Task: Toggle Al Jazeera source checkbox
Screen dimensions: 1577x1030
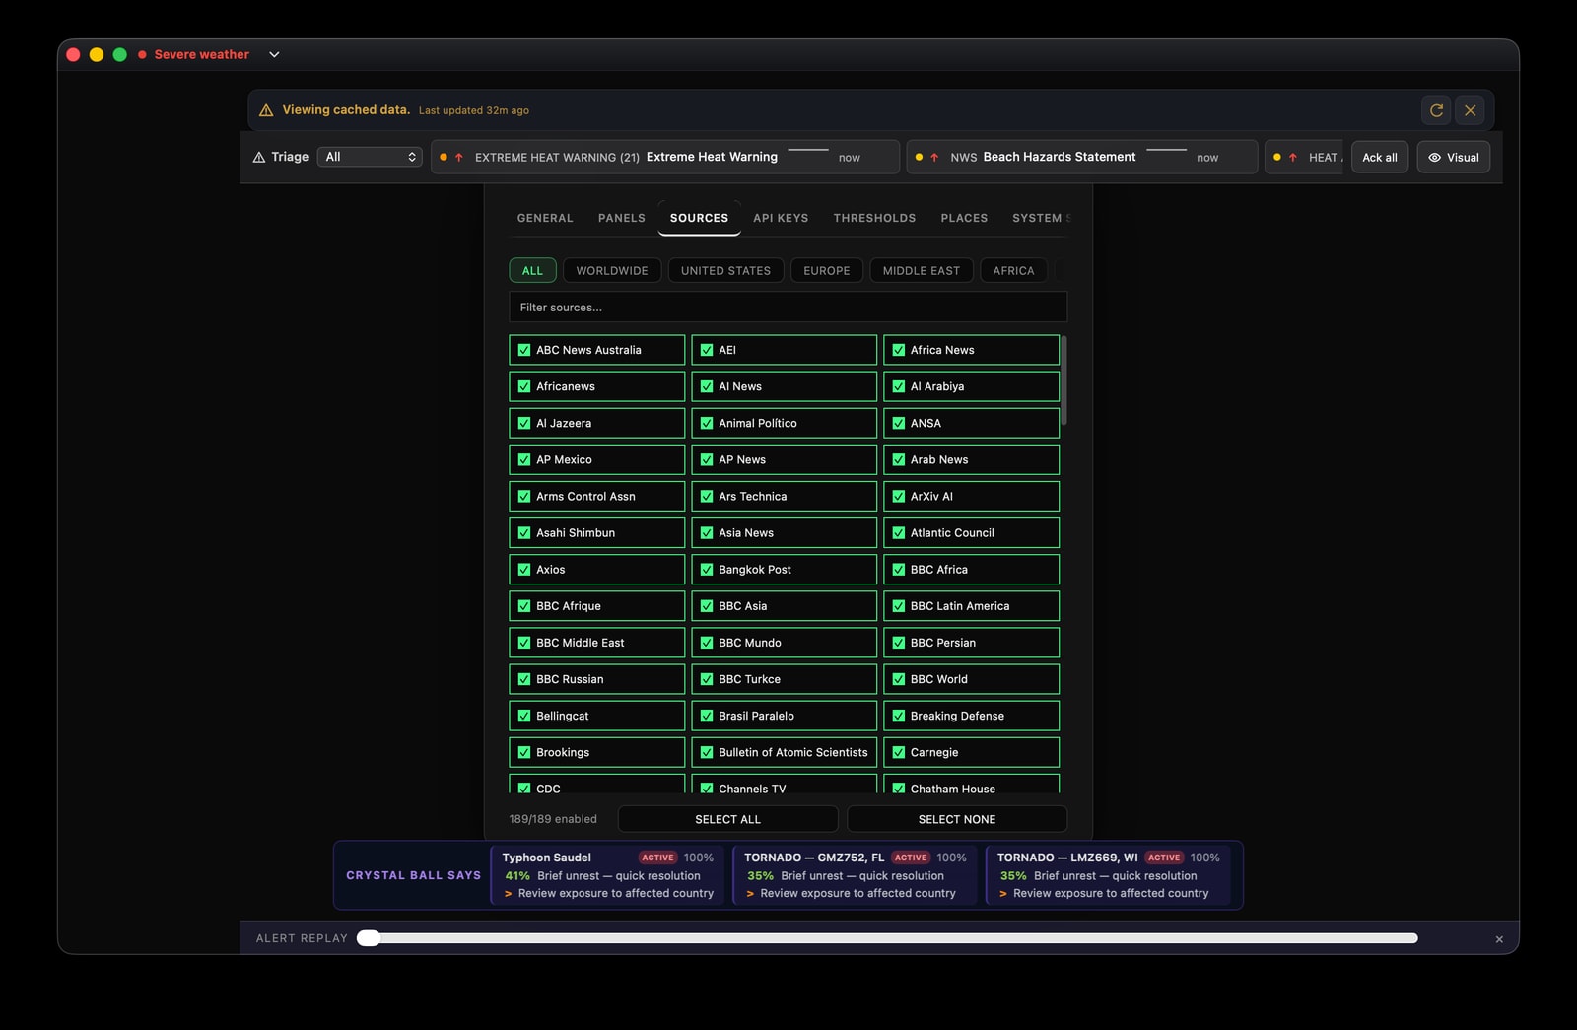Action: click(x=524, y=423)
